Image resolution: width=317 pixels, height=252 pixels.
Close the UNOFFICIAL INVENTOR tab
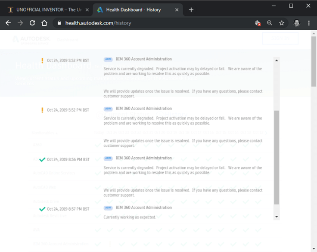(x=87, y=10)
